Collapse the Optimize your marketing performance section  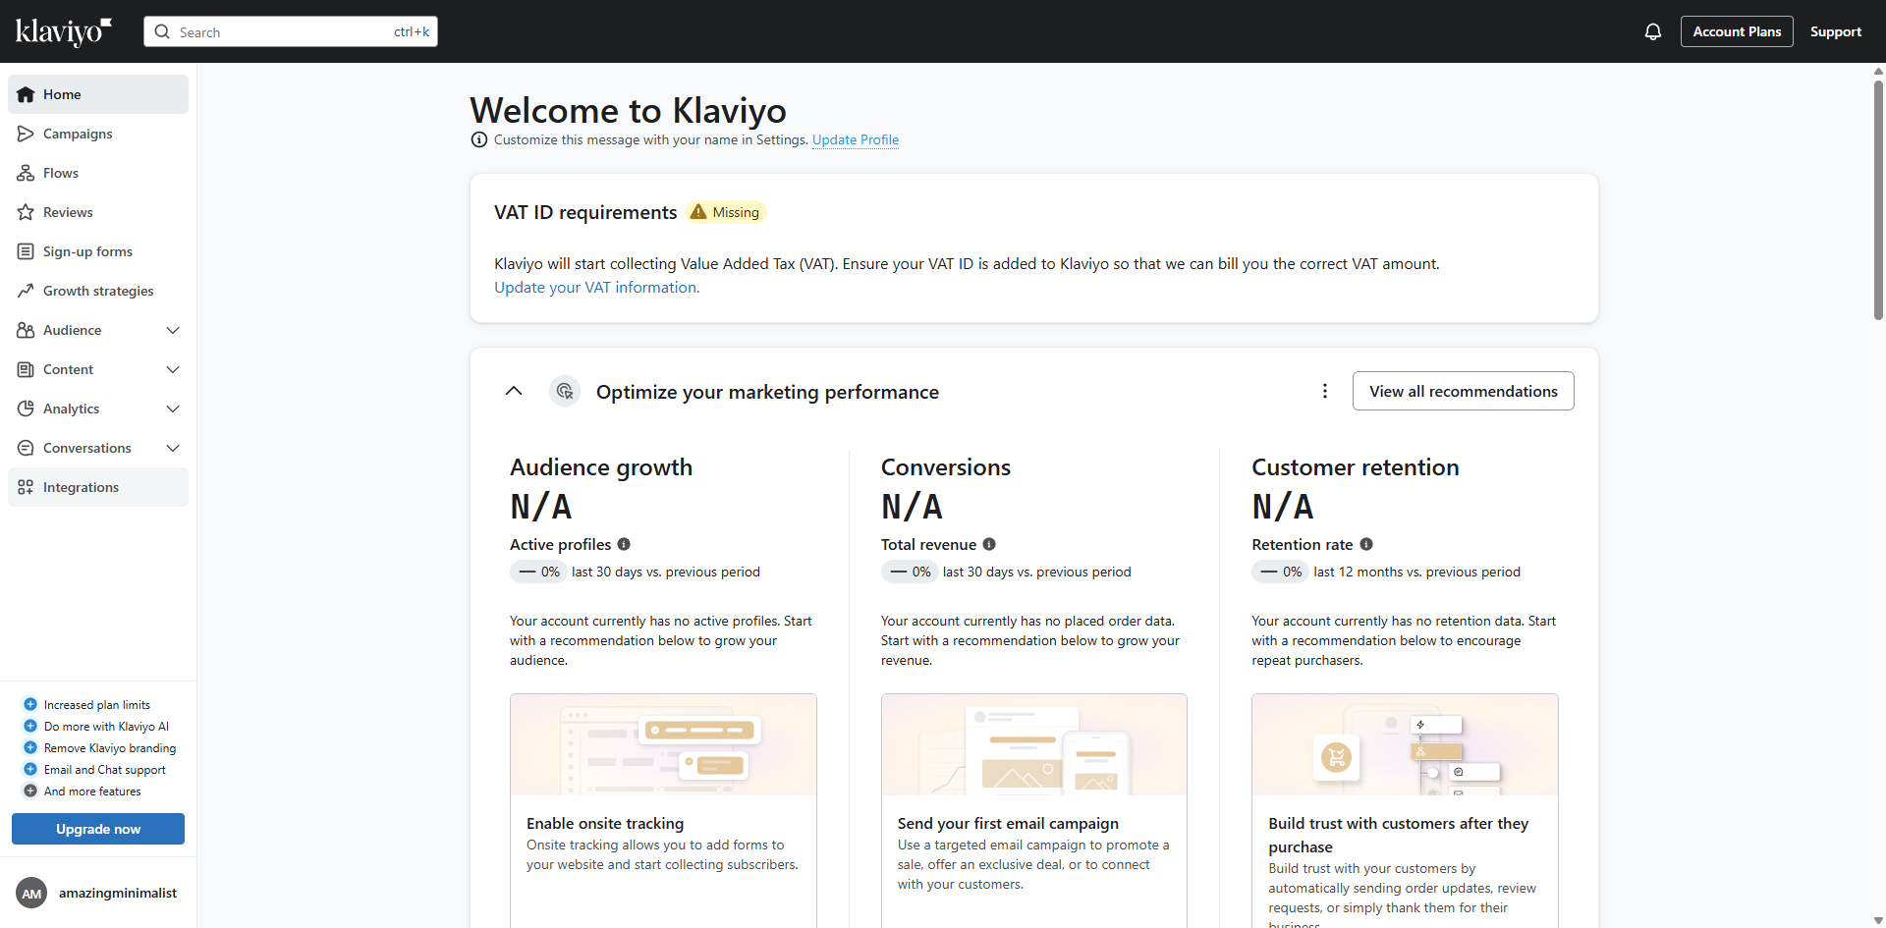[514, 391]
